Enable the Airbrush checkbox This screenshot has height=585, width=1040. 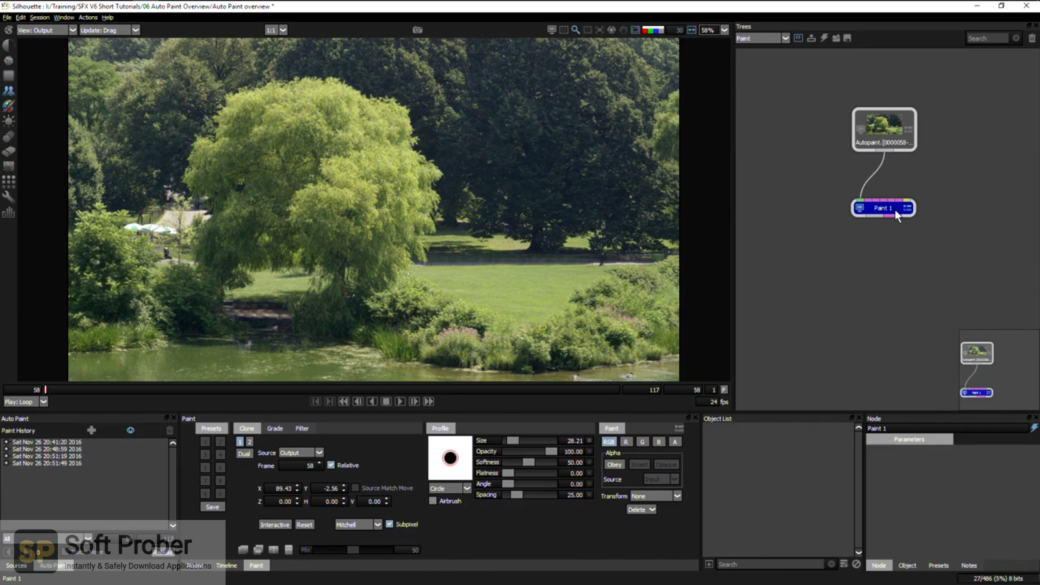[x=433, y=501]
